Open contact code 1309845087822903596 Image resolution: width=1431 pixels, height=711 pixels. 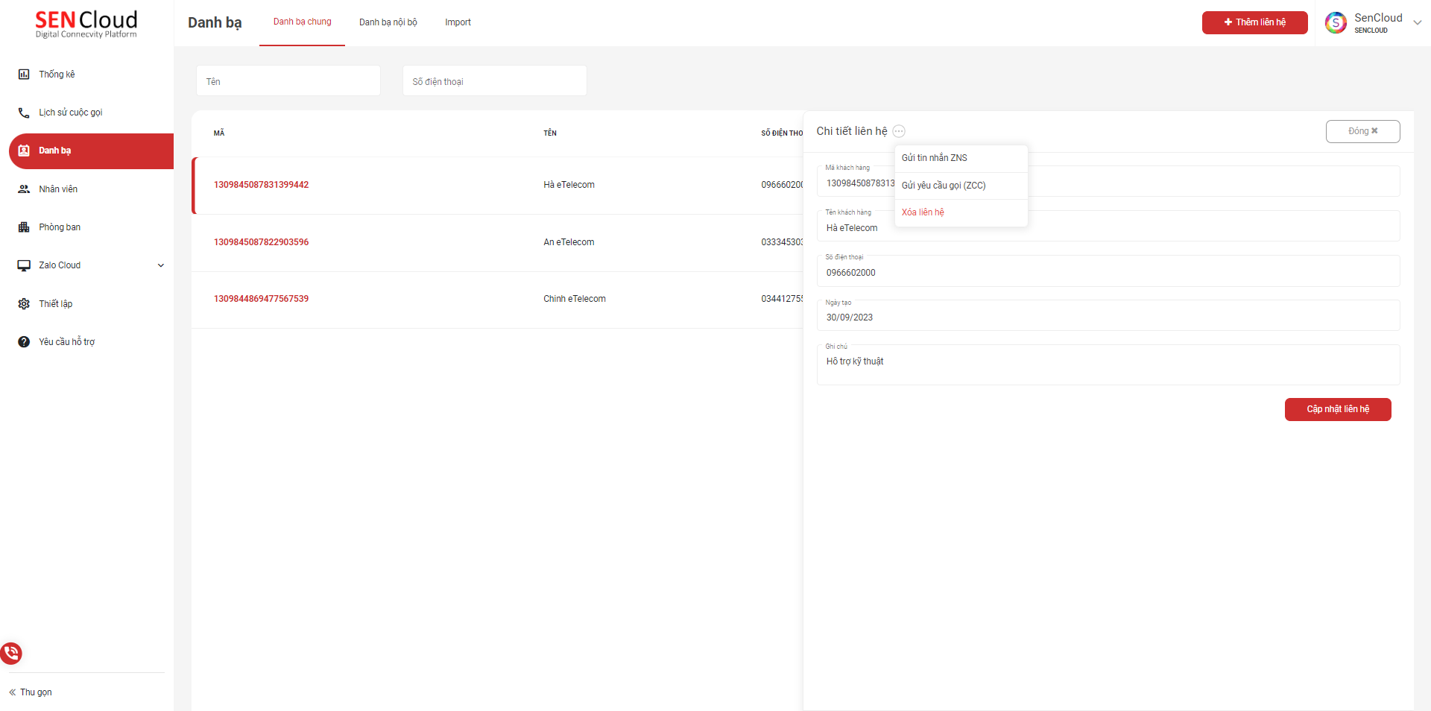point(261,242)
